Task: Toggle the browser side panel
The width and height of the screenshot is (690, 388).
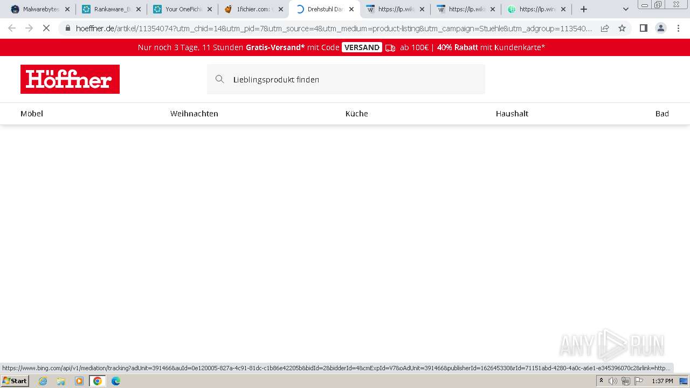Action: 643,28
